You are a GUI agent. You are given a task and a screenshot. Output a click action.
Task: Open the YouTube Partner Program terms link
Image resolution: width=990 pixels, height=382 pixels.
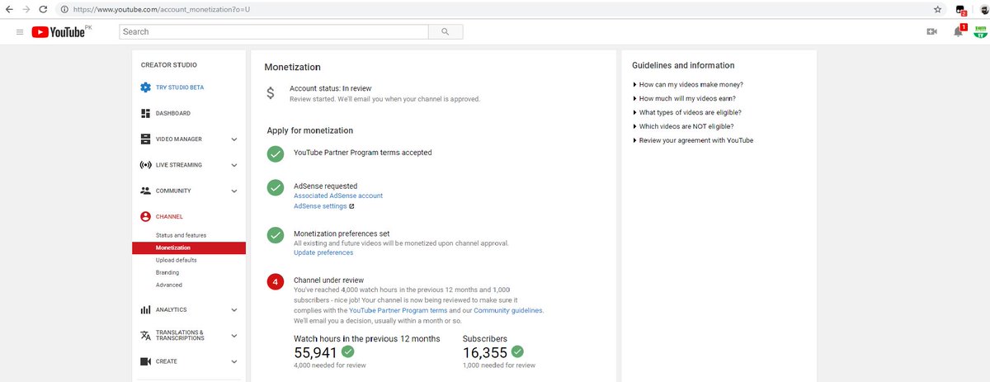(398, 310)
